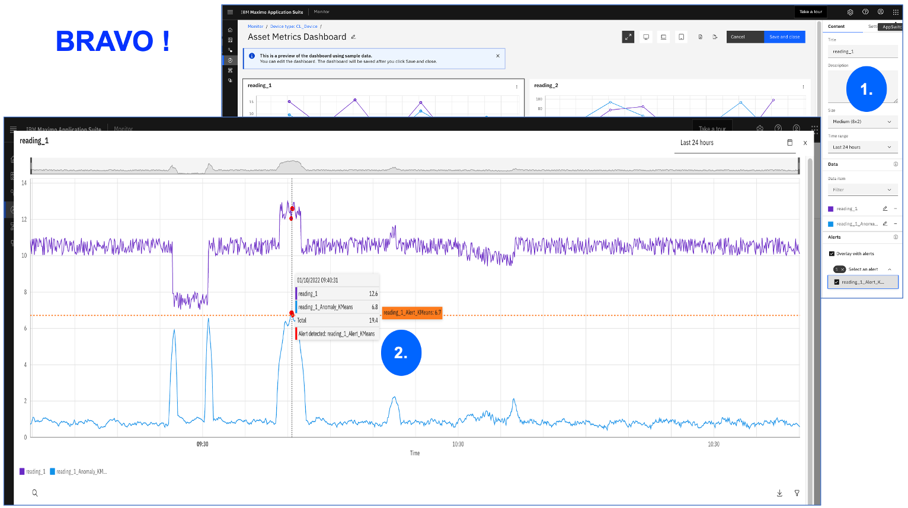Click the Description text area
This screenshot has height=508, width=908.
863,86
